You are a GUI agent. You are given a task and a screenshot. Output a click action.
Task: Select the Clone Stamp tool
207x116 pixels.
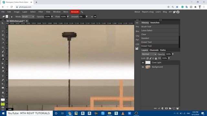point(3,55)
